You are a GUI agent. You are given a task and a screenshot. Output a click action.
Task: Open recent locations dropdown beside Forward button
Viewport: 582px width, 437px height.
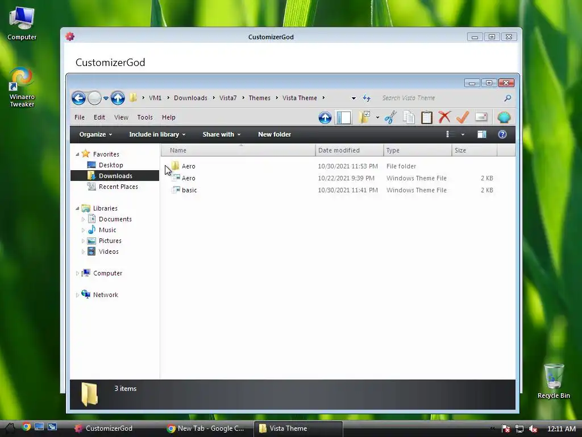click(106, 98)
